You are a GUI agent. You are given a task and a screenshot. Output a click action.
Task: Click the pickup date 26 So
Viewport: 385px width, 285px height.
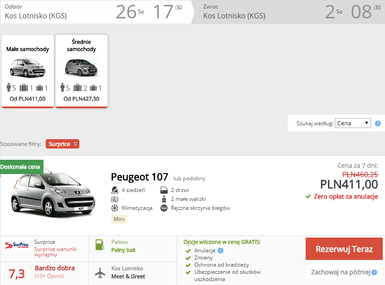(x=130, y=12)
